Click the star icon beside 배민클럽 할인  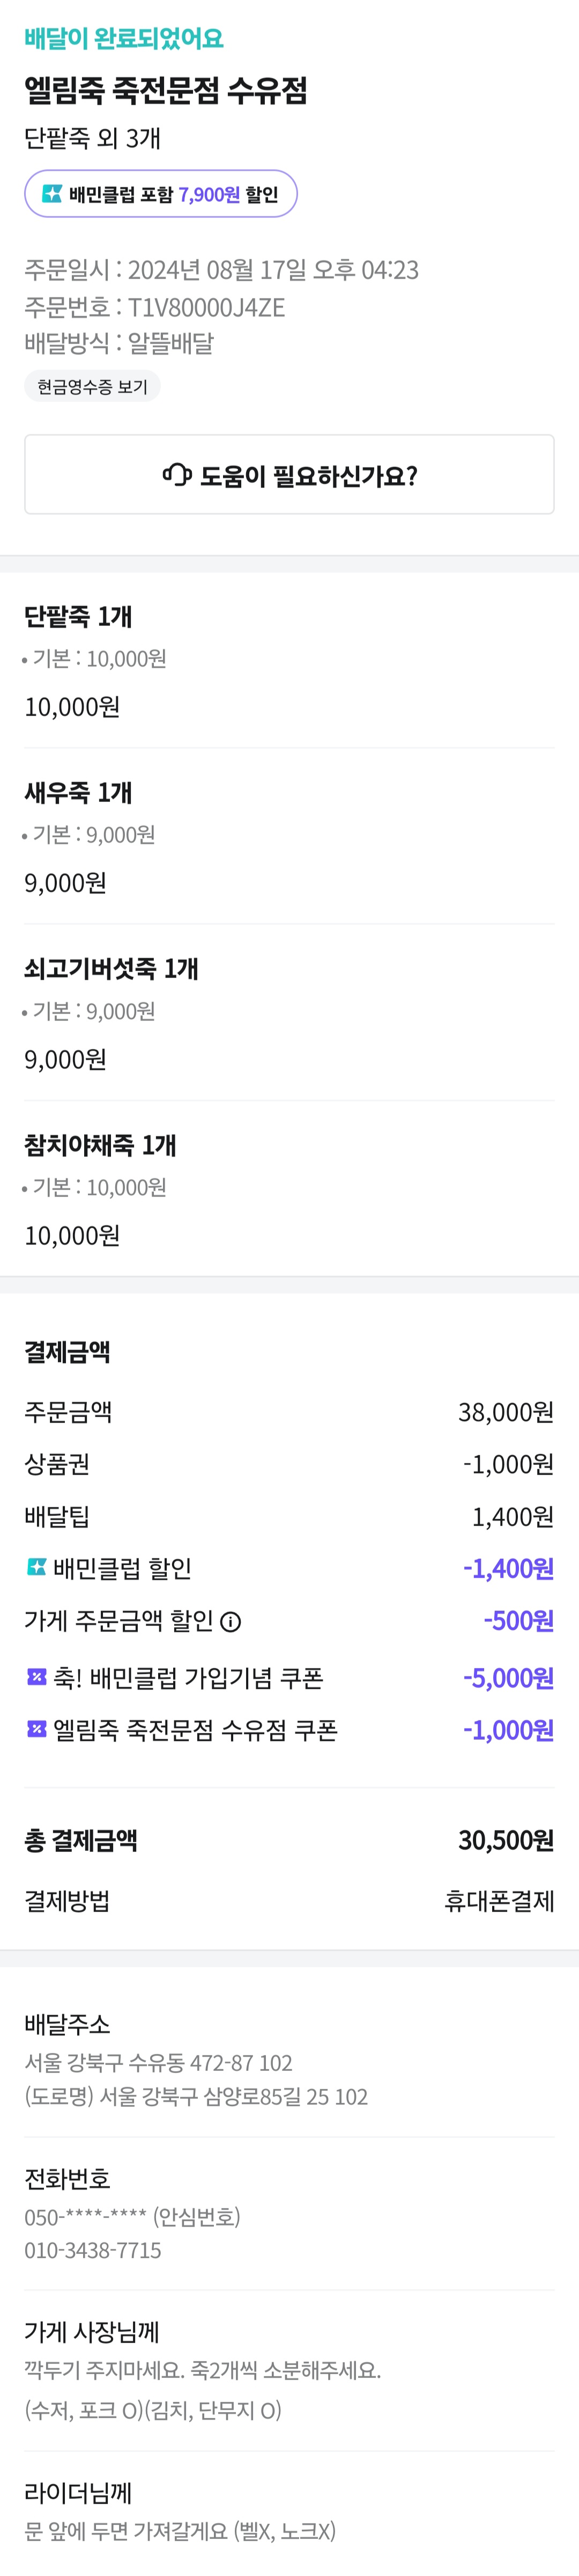pos(36,1567)
